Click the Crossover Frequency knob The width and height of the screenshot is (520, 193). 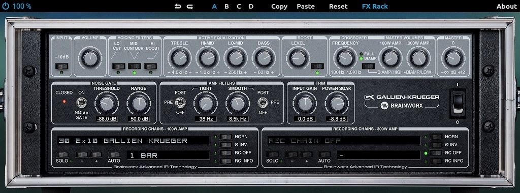[346, 58]
